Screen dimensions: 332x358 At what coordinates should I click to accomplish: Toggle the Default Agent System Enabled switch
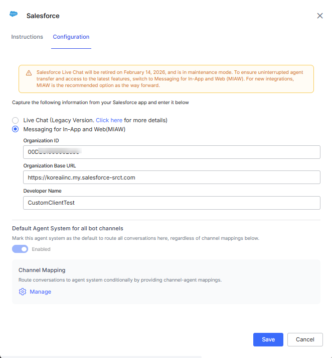pos(20,249)
